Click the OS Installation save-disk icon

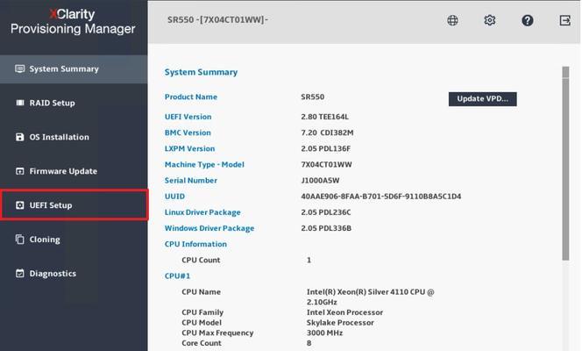19,137
